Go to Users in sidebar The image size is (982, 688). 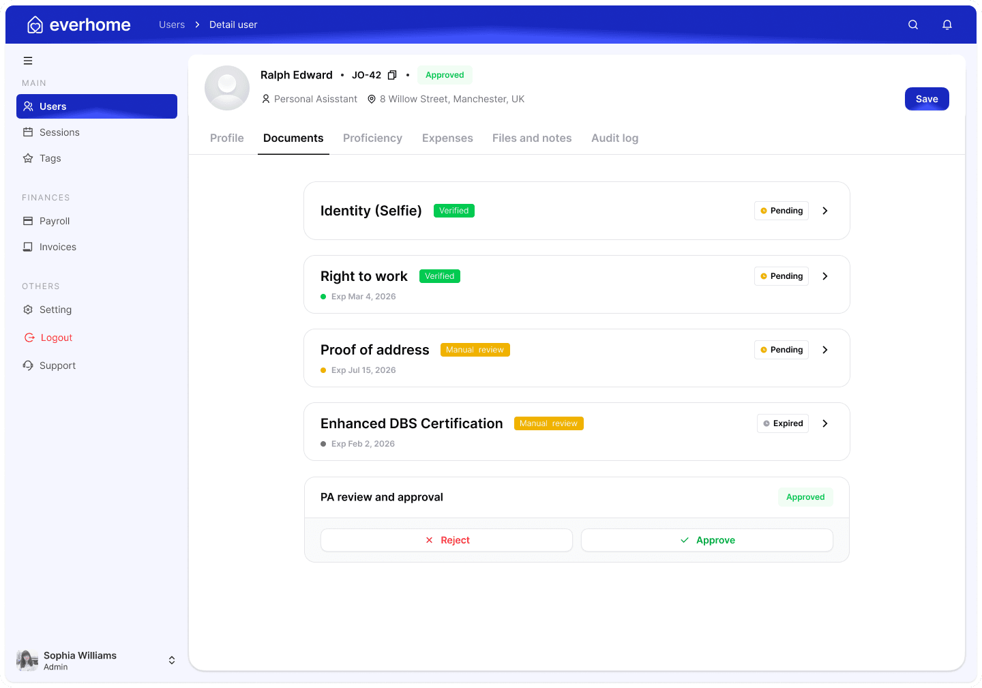tap(97, 106)
